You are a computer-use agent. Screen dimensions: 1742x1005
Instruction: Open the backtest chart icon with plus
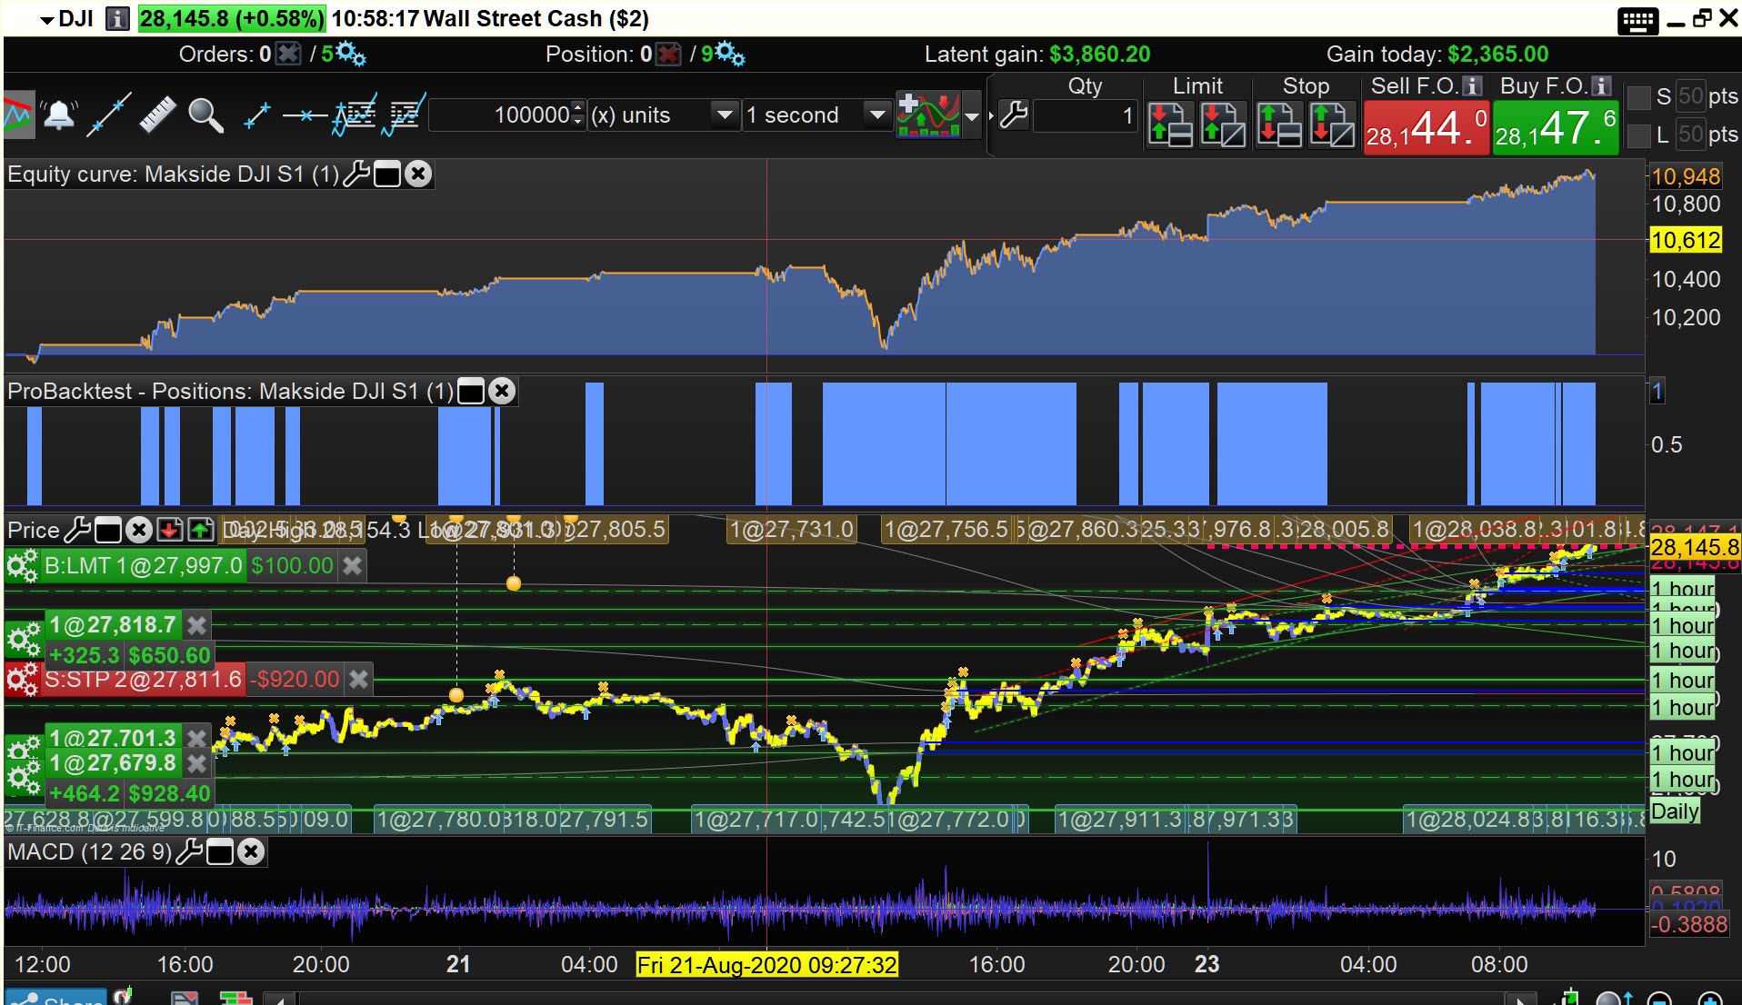(x=355, y=115)
